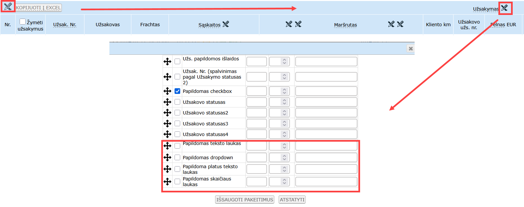Screen dimensions: 524x207
Task: Click ATSTATYTI reset button
Action: coord(292,199)
